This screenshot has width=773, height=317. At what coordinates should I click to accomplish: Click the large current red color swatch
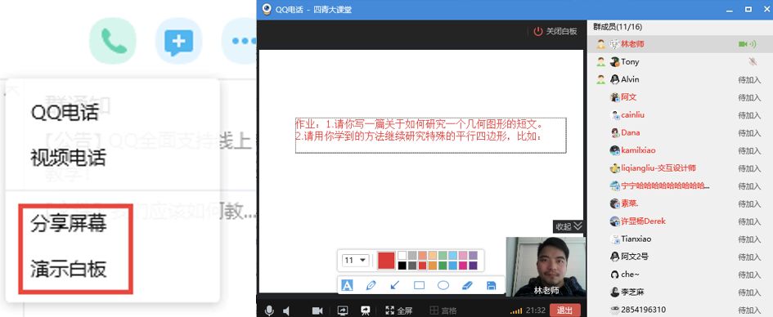[386, 260]
